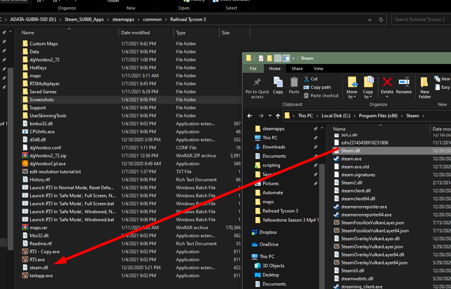Open the address history dropdown chevron
This screenshot has height=289, width=451.
coord(369,19)
